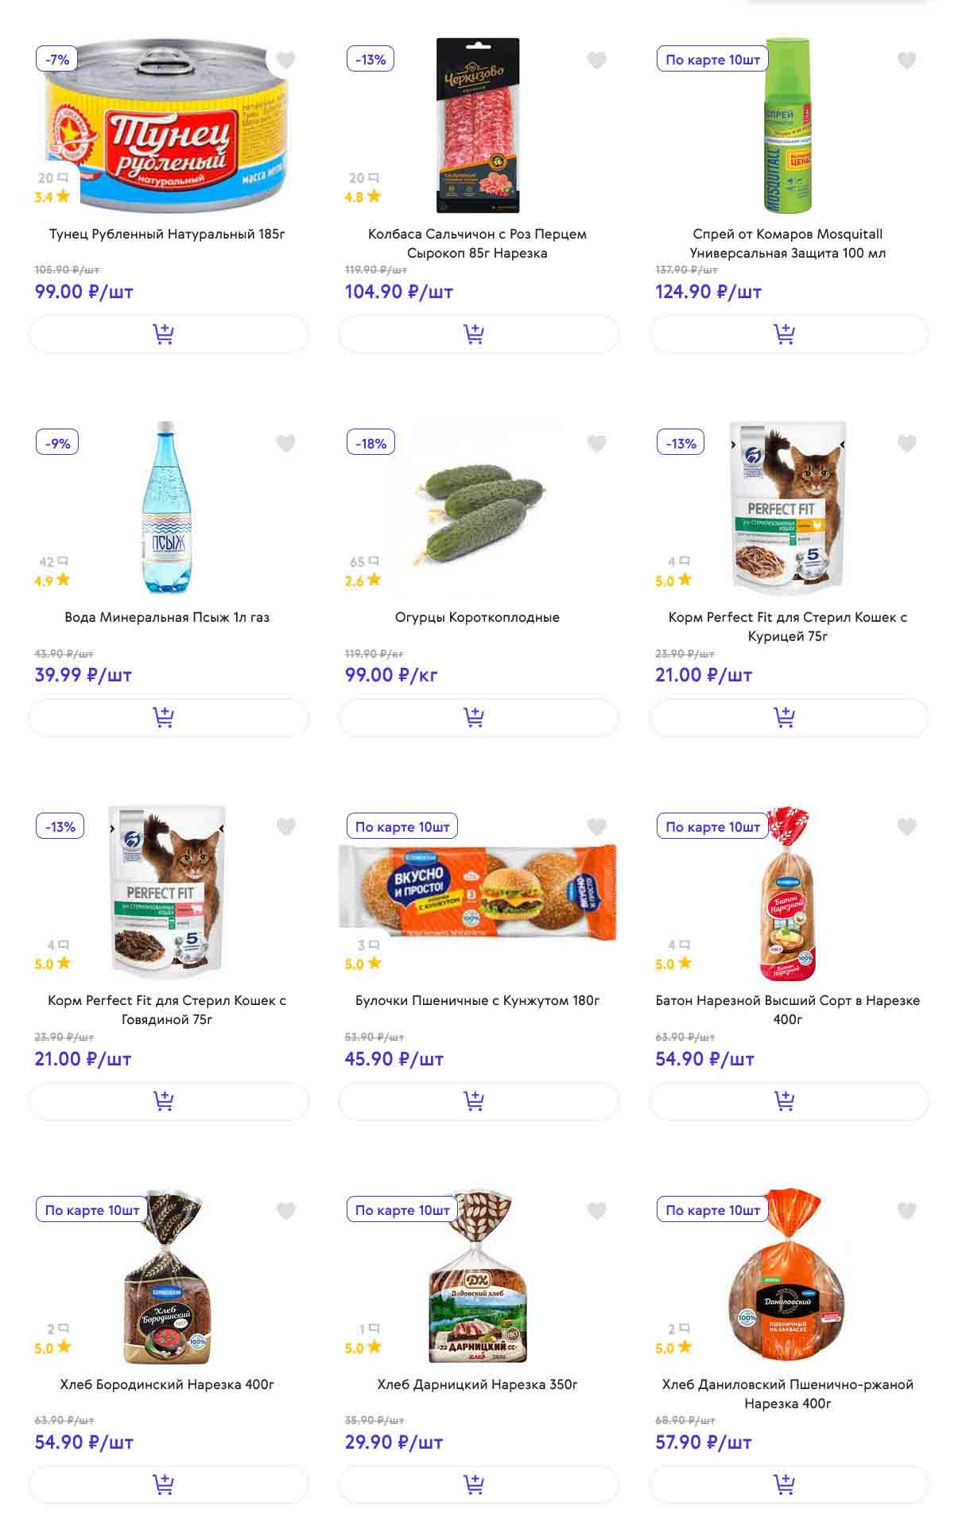The height and width of the screenshot is (1529, 970).
Task: Open Батон Нарезной Высший Сорт product link
Action: click(x=787, y=1010)
